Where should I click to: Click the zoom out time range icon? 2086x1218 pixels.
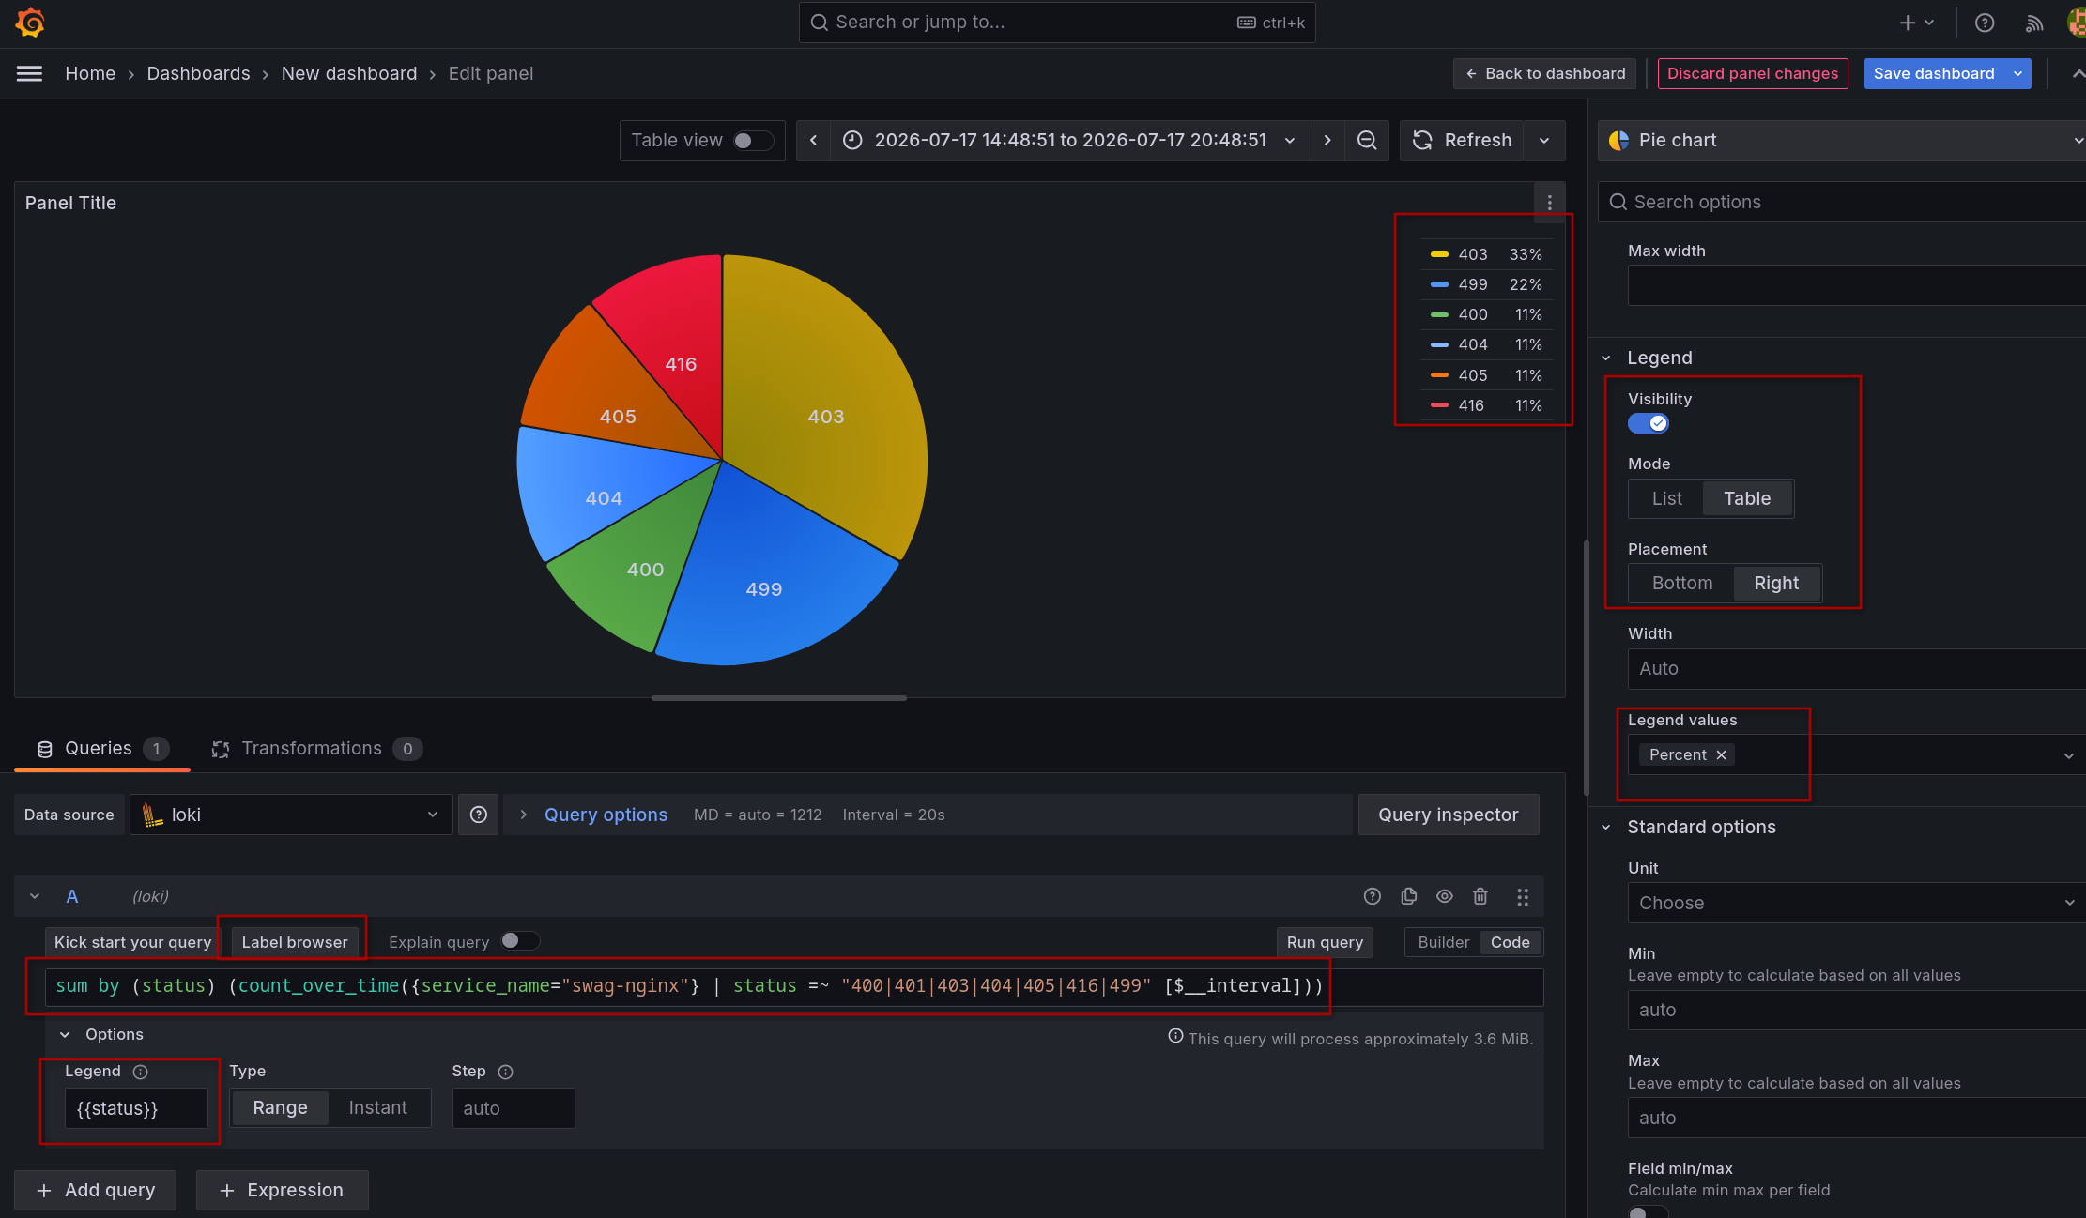[1367, 141]
